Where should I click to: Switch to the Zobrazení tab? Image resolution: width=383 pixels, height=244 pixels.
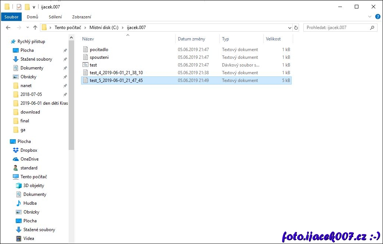click(x=81, y=17)
